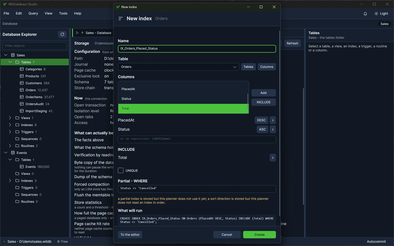The width and height of the screenshot is (394, 246).
Task: Click the Tables button next to table dropdown
Action: [248, 67]
